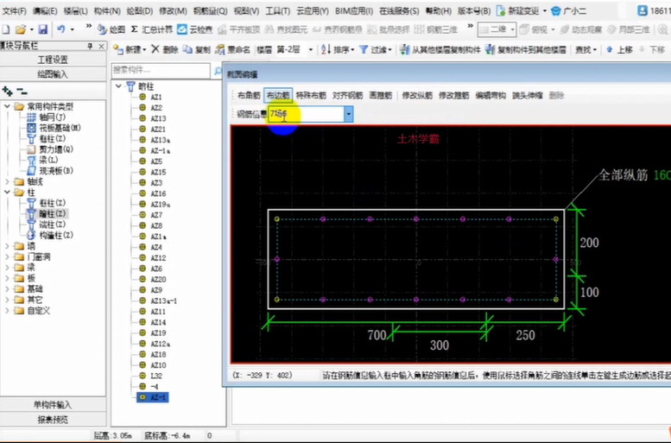Click 绘图输入 panel button
The image size is (671, 443).
tap(53, 74)
